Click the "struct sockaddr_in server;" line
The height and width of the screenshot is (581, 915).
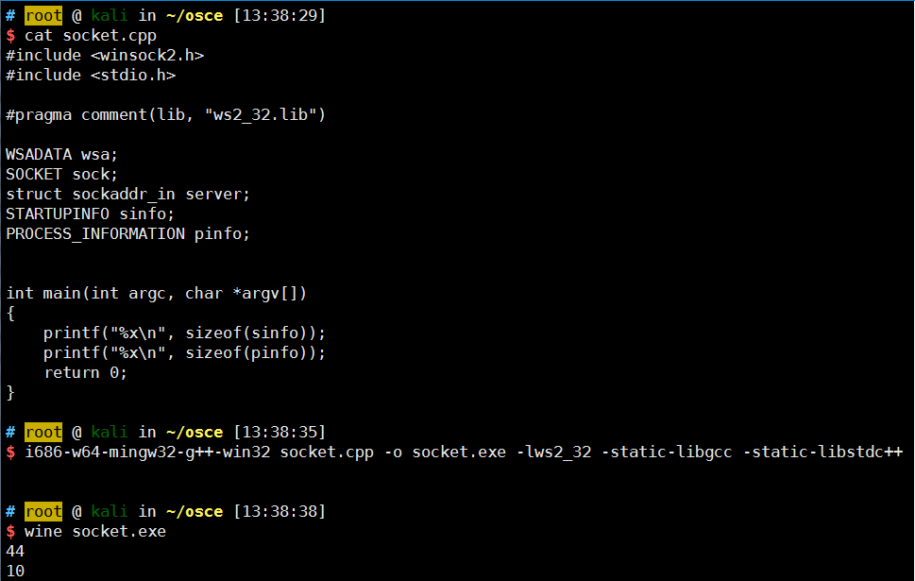[x=128, y=195]
